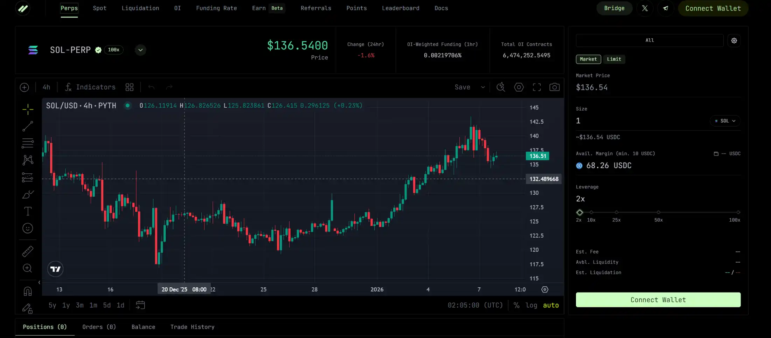Toggle logarithmic price scale
The image size is (771, 338).
(532, 305)
